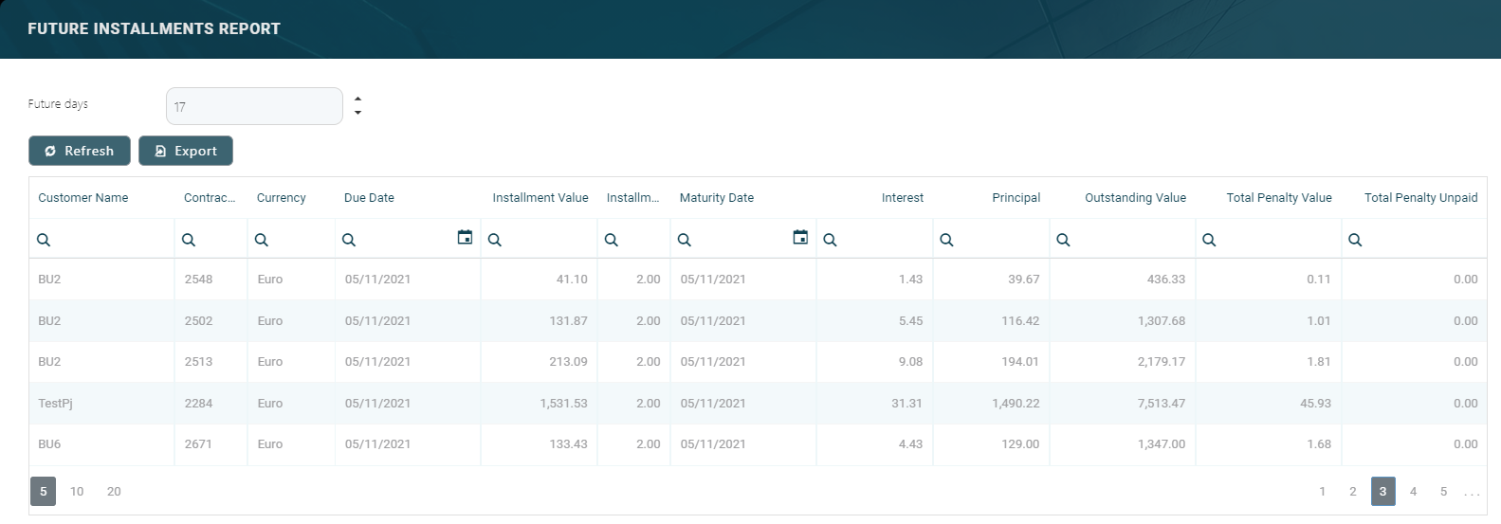Go to page 4 of results
1501x524 pixels.
tap(1413, 491)
